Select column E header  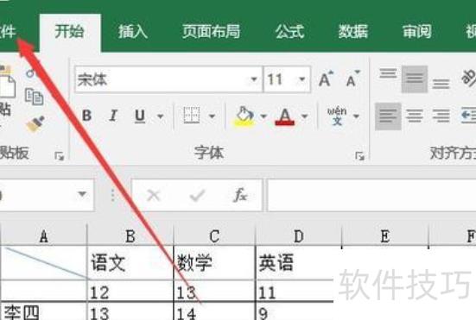click(385, 236)
